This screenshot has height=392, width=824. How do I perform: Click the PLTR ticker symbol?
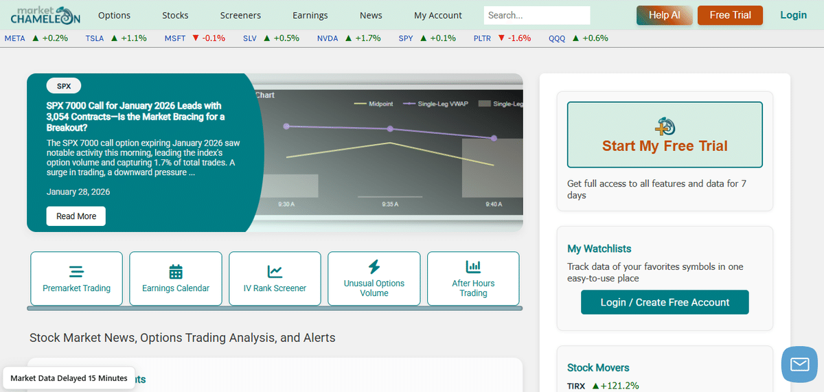(x=482, y=38)
